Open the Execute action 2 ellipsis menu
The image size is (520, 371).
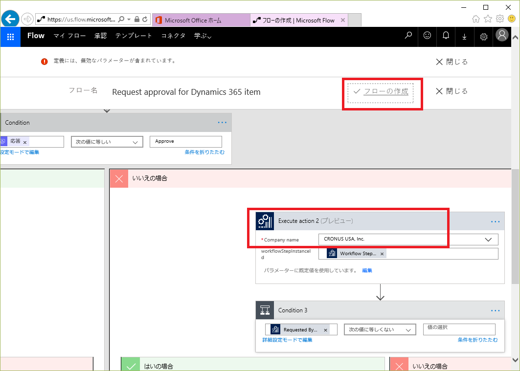click(495, 221)
